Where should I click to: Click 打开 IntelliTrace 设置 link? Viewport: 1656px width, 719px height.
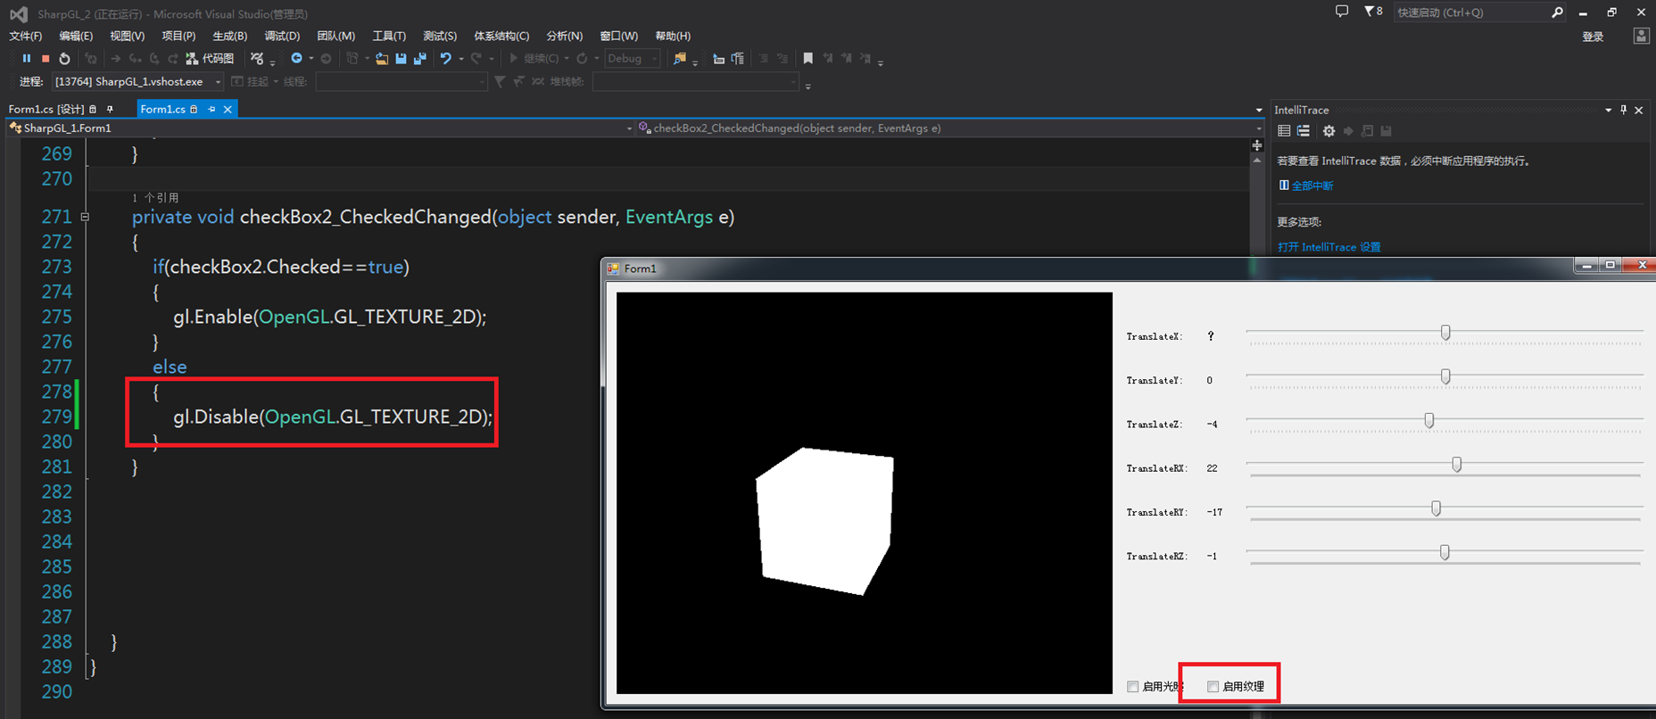tap(1329, 247)
